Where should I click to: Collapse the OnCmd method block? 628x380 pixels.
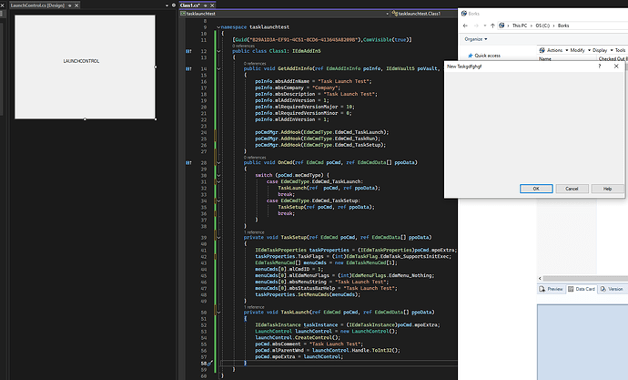(218, 163)
